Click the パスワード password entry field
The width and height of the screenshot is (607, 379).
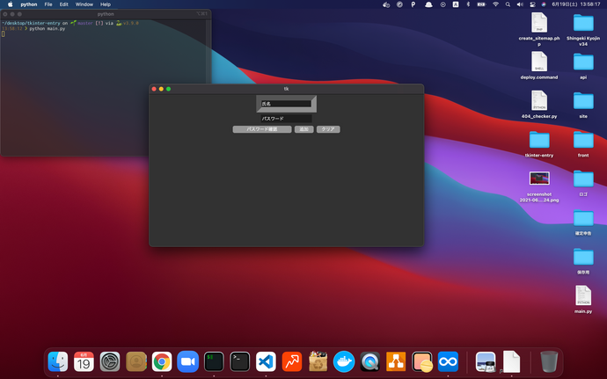(x=286, y=119)
